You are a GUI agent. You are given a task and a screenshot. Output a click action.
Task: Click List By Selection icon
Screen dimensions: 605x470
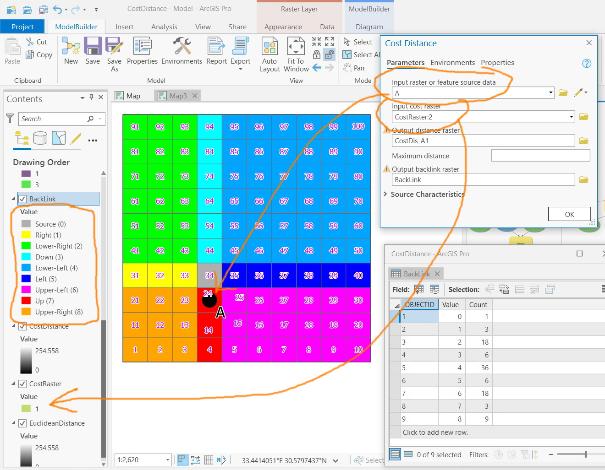click(59, 138)
